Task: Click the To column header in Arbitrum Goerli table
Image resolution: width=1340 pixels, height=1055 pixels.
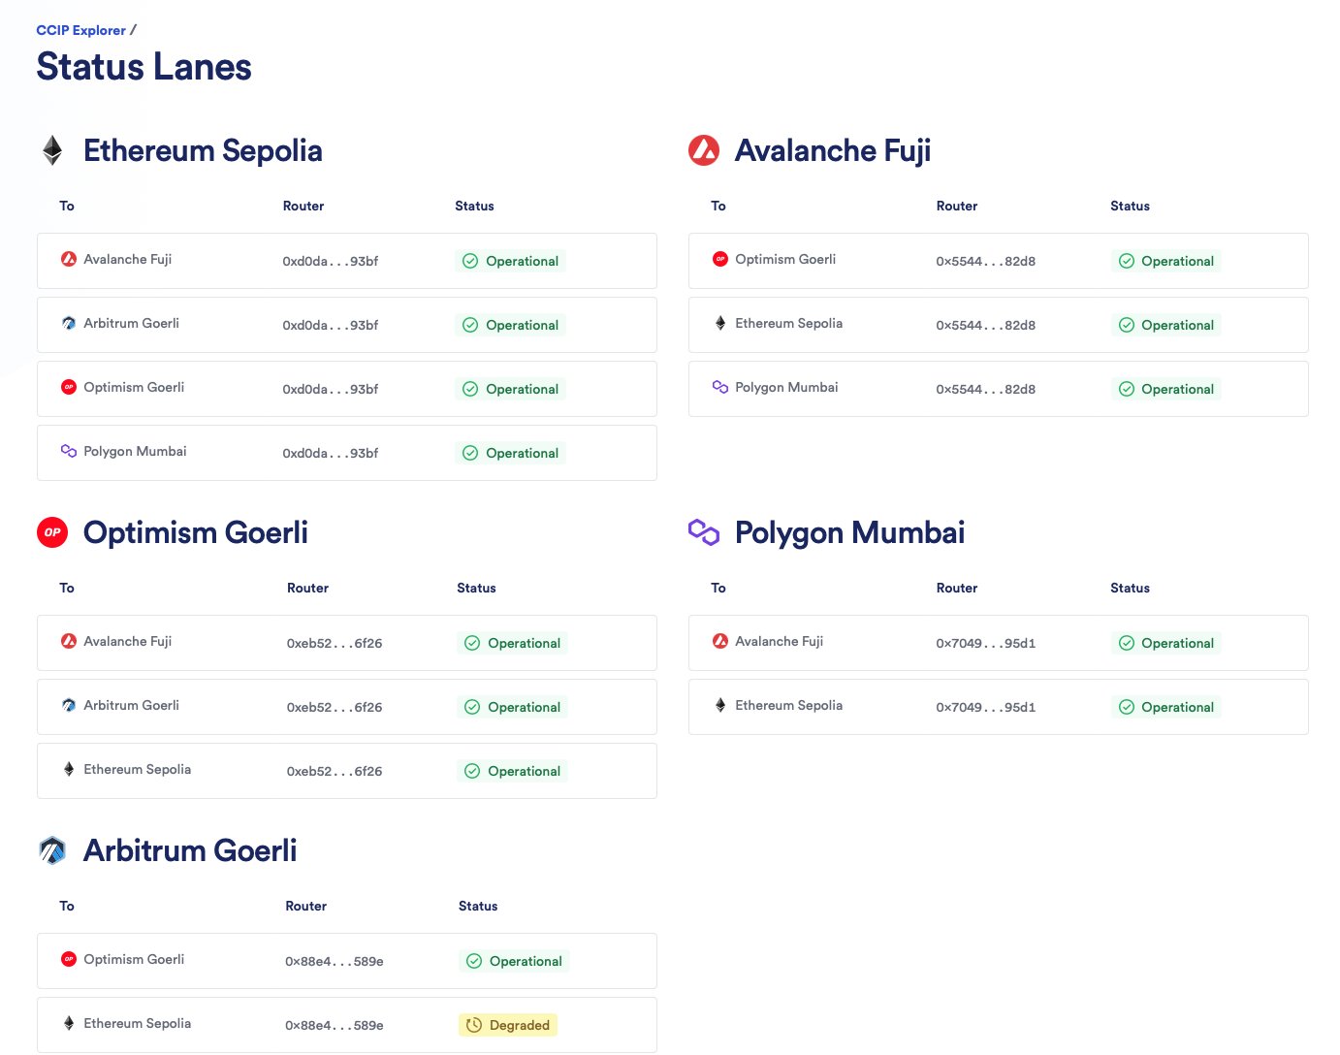Action: [66, 906]
